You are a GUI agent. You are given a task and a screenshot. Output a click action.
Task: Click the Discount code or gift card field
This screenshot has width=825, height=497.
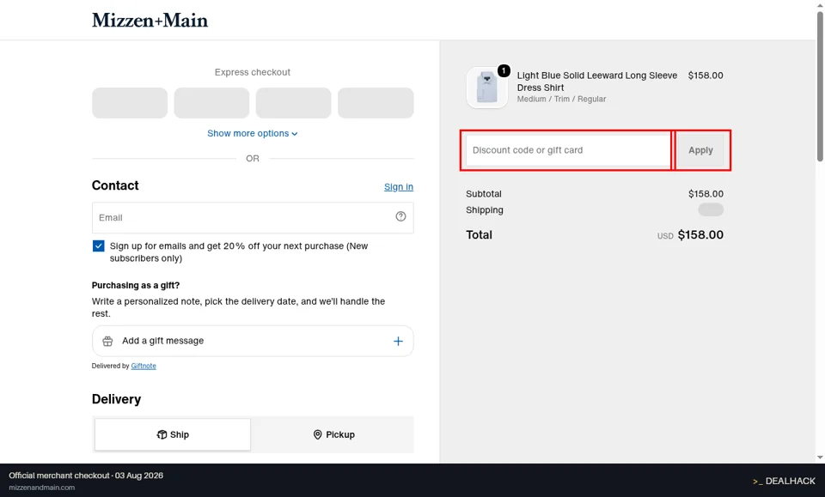click(568, 150)
